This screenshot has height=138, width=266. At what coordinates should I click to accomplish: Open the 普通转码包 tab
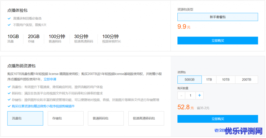tap(106, 118)
